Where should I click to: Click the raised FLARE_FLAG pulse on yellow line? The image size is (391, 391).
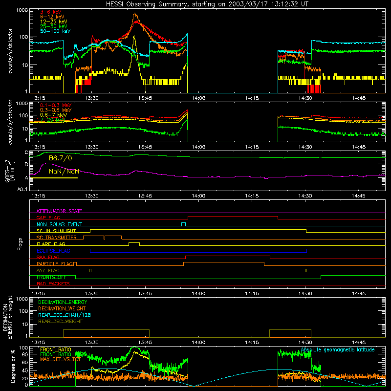pyautogui.click(x=134, y=242)
